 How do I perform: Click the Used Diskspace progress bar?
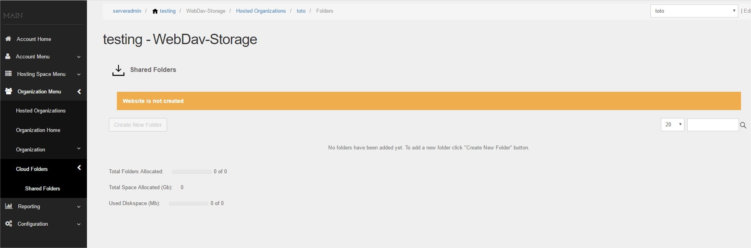188,203
